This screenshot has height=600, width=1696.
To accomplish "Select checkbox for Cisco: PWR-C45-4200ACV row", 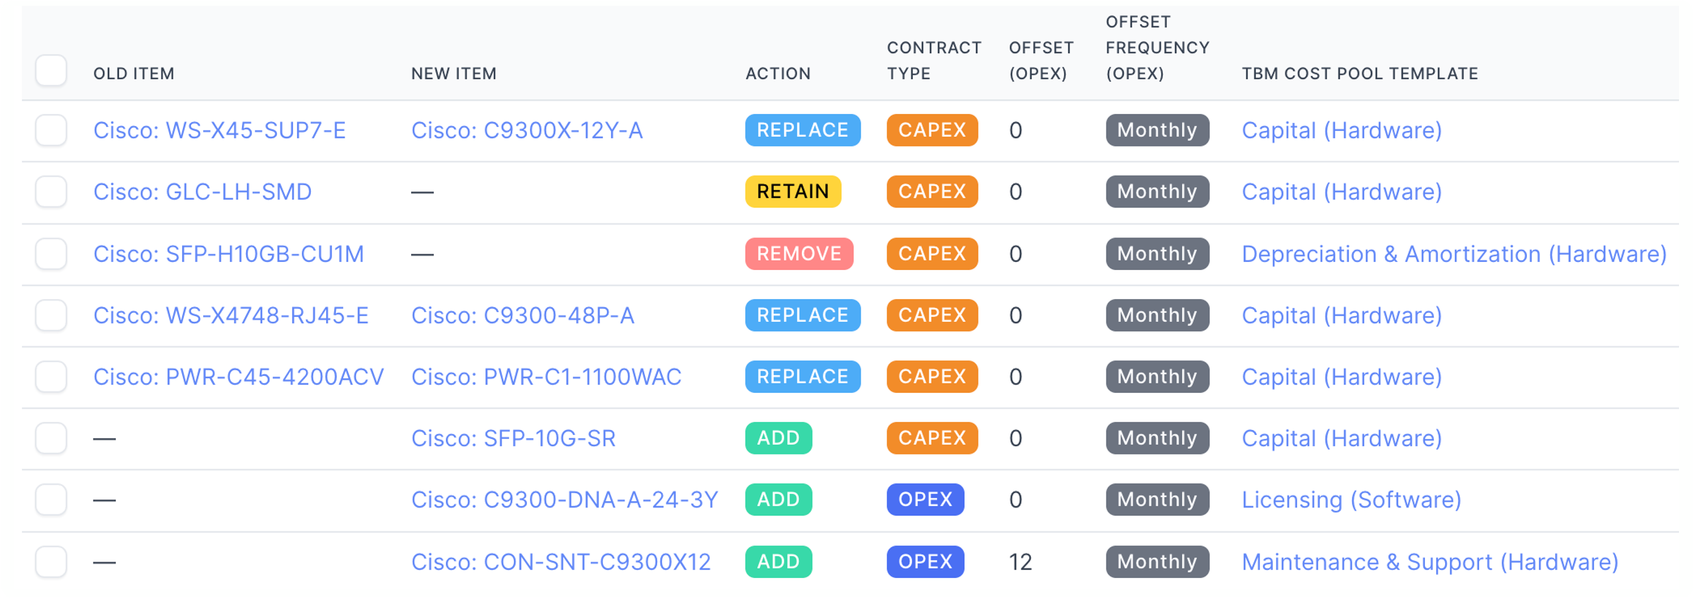I will [50, 376].
